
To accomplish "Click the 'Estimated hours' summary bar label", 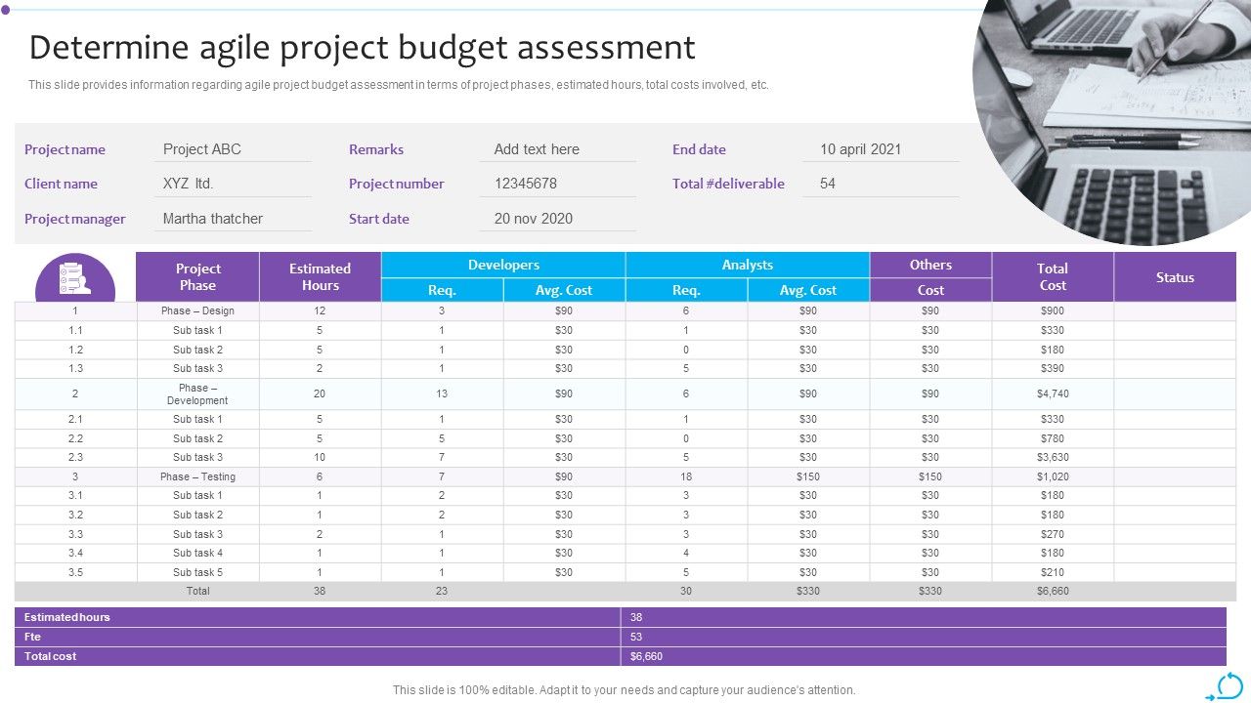I will point(67,617).
